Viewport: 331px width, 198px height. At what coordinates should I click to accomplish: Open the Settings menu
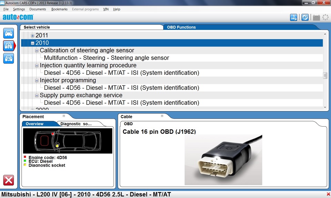click(19, 9)
